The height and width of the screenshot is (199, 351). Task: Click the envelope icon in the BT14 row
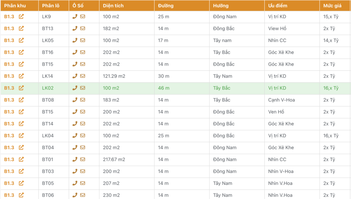83,124
